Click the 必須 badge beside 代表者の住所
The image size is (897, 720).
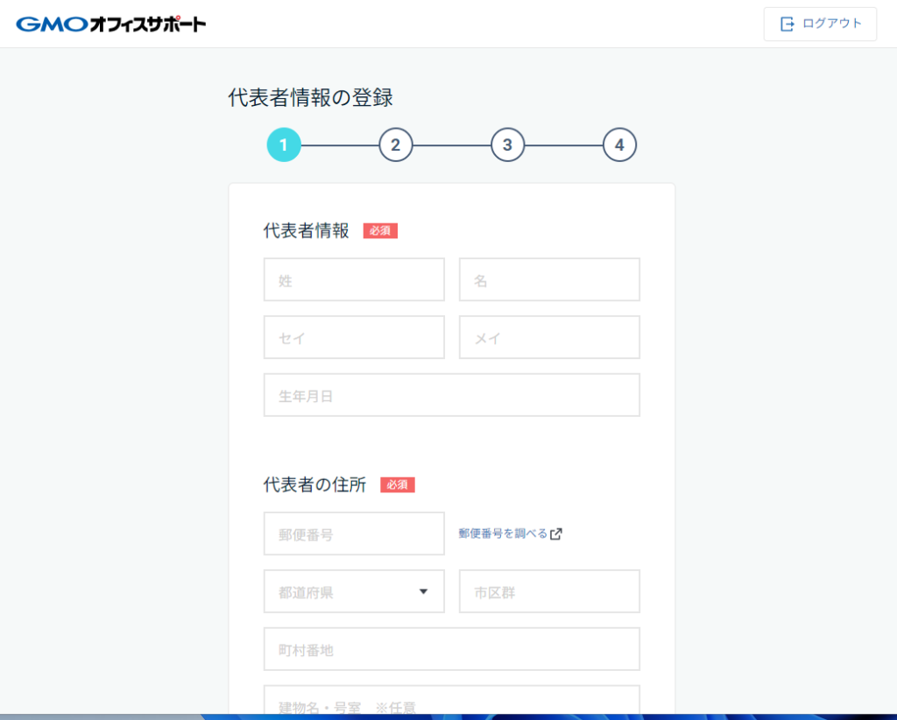point(397,485)
